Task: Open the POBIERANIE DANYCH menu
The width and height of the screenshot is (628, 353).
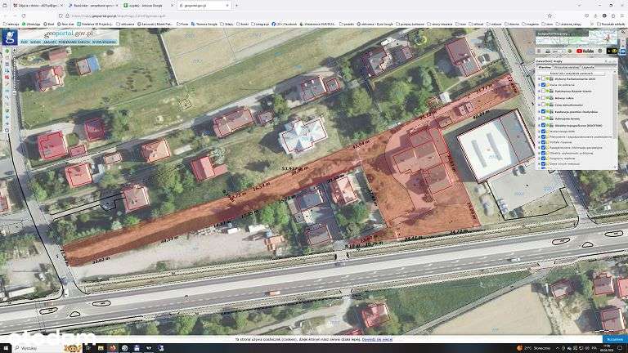Action: pyautogui.click(x=74, y=42)
